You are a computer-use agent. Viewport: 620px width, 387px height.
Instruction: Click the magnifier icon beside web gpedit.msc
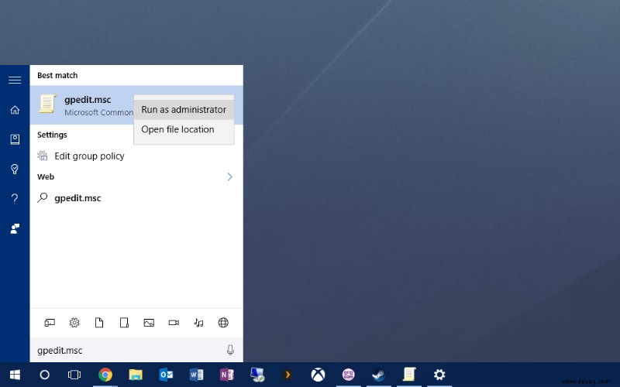43,197
